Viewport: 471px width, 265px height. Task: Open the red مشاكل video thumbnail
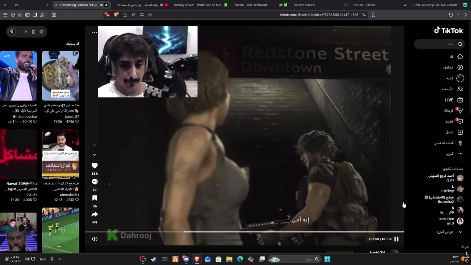(x=18, y=154)
